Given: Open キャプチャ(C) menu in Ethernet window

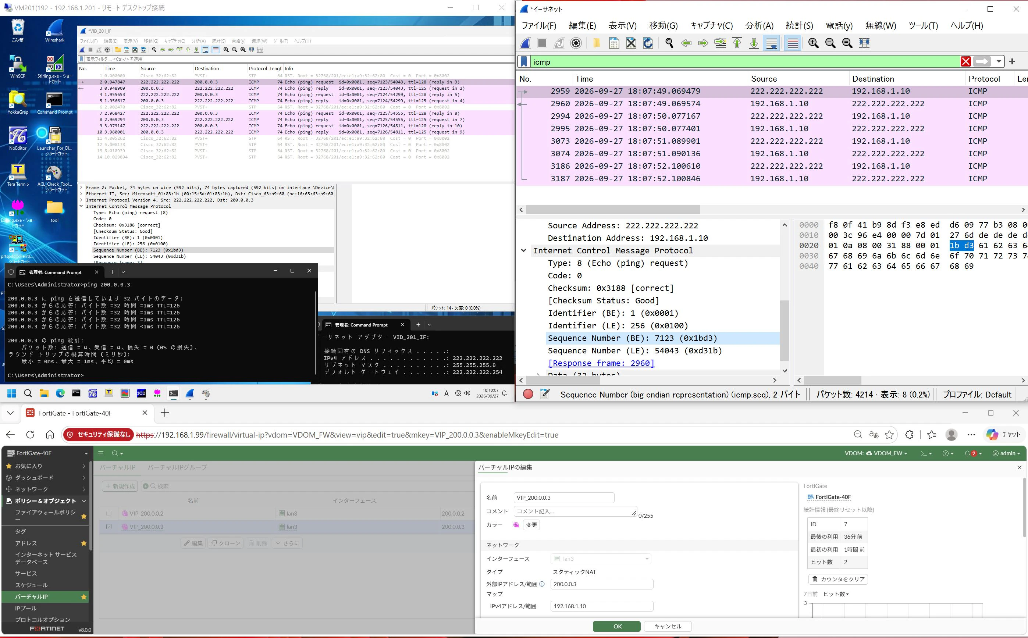Looking at the screenshot, I should pyautogui.click(x=711, y=26).
